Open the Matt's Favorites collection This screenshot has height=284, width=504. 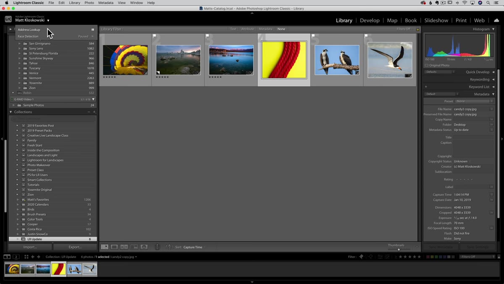click(38, 200)
